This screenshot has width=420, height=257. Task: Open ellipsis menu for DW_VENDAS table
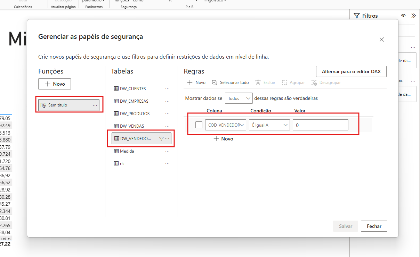pos(167,126)
